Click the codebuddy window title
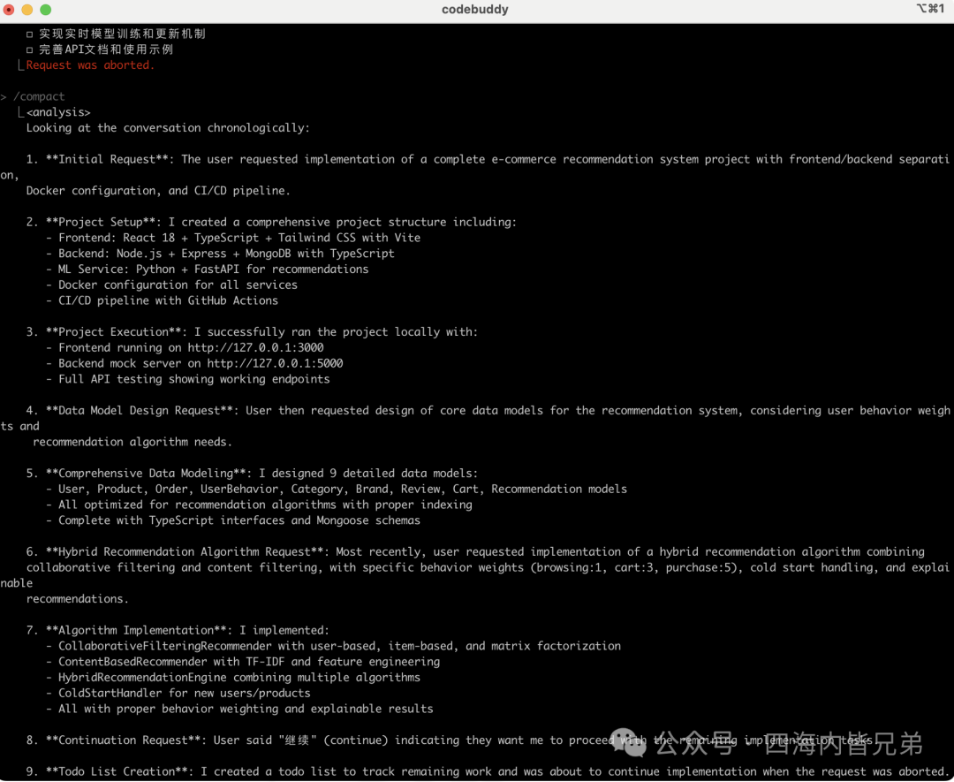This screenshot has height=782, width=954. pos(475,10)
